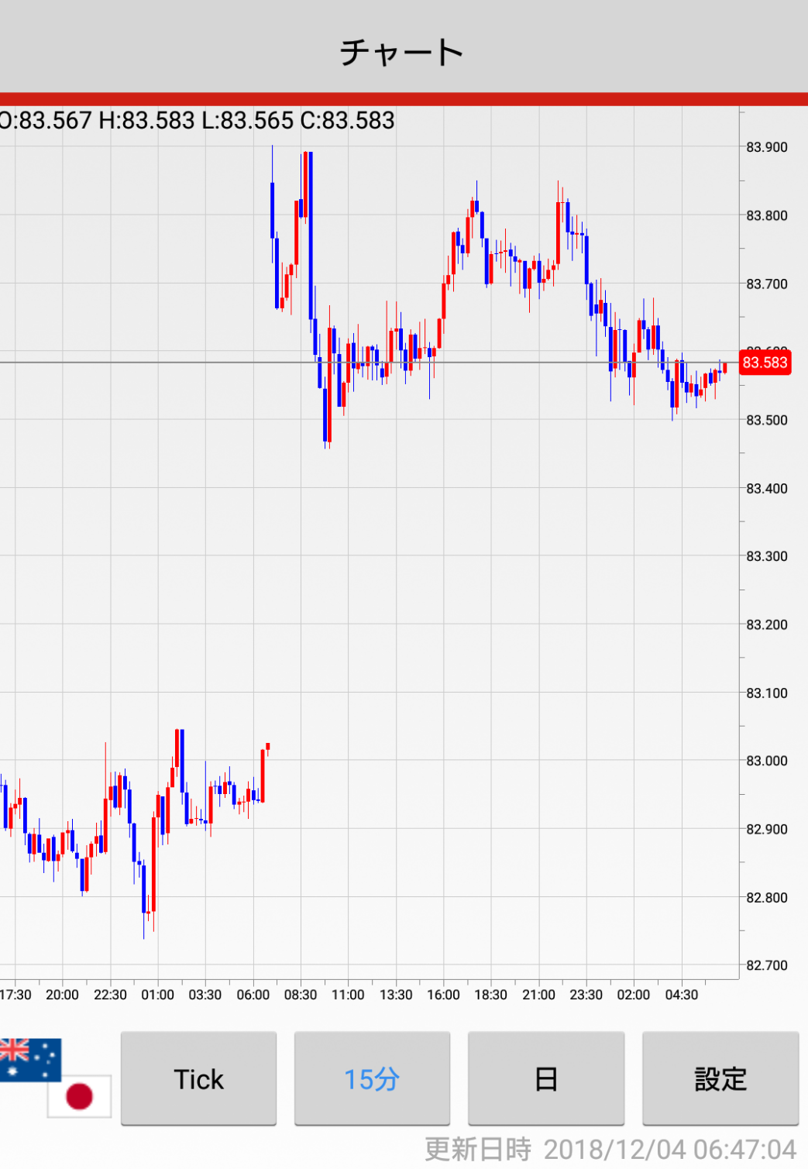Click the 83.900 price axis label
The height and width of the screenshot is (1169, 808).
coord(766,147)
